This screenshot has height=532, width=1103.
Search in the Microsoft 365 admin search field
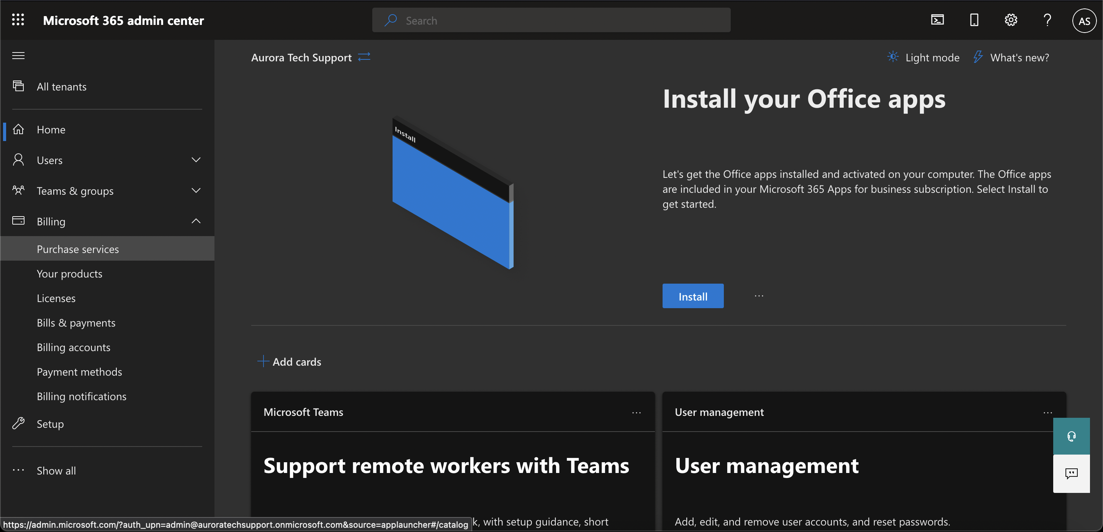pyautogui.click(x=551, y=20)
